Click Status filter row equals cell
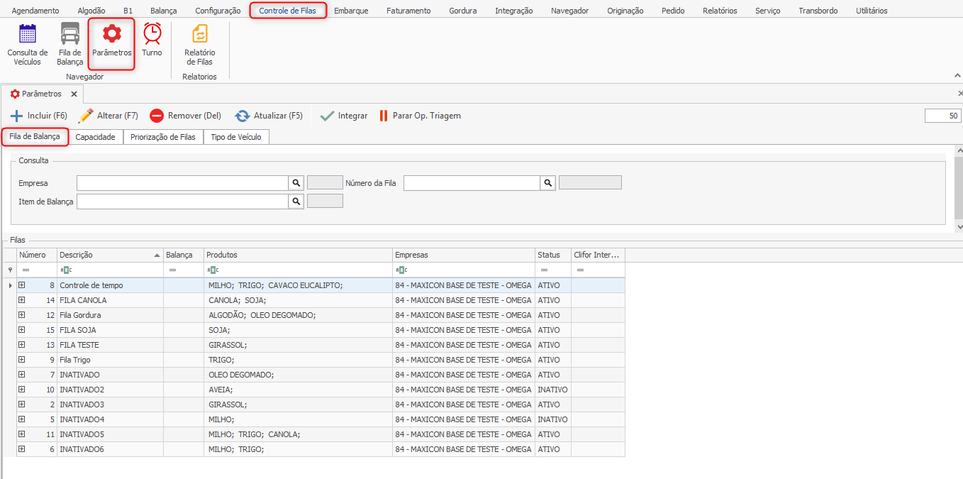This screenshot has width=963, height=479. point(553,270)
